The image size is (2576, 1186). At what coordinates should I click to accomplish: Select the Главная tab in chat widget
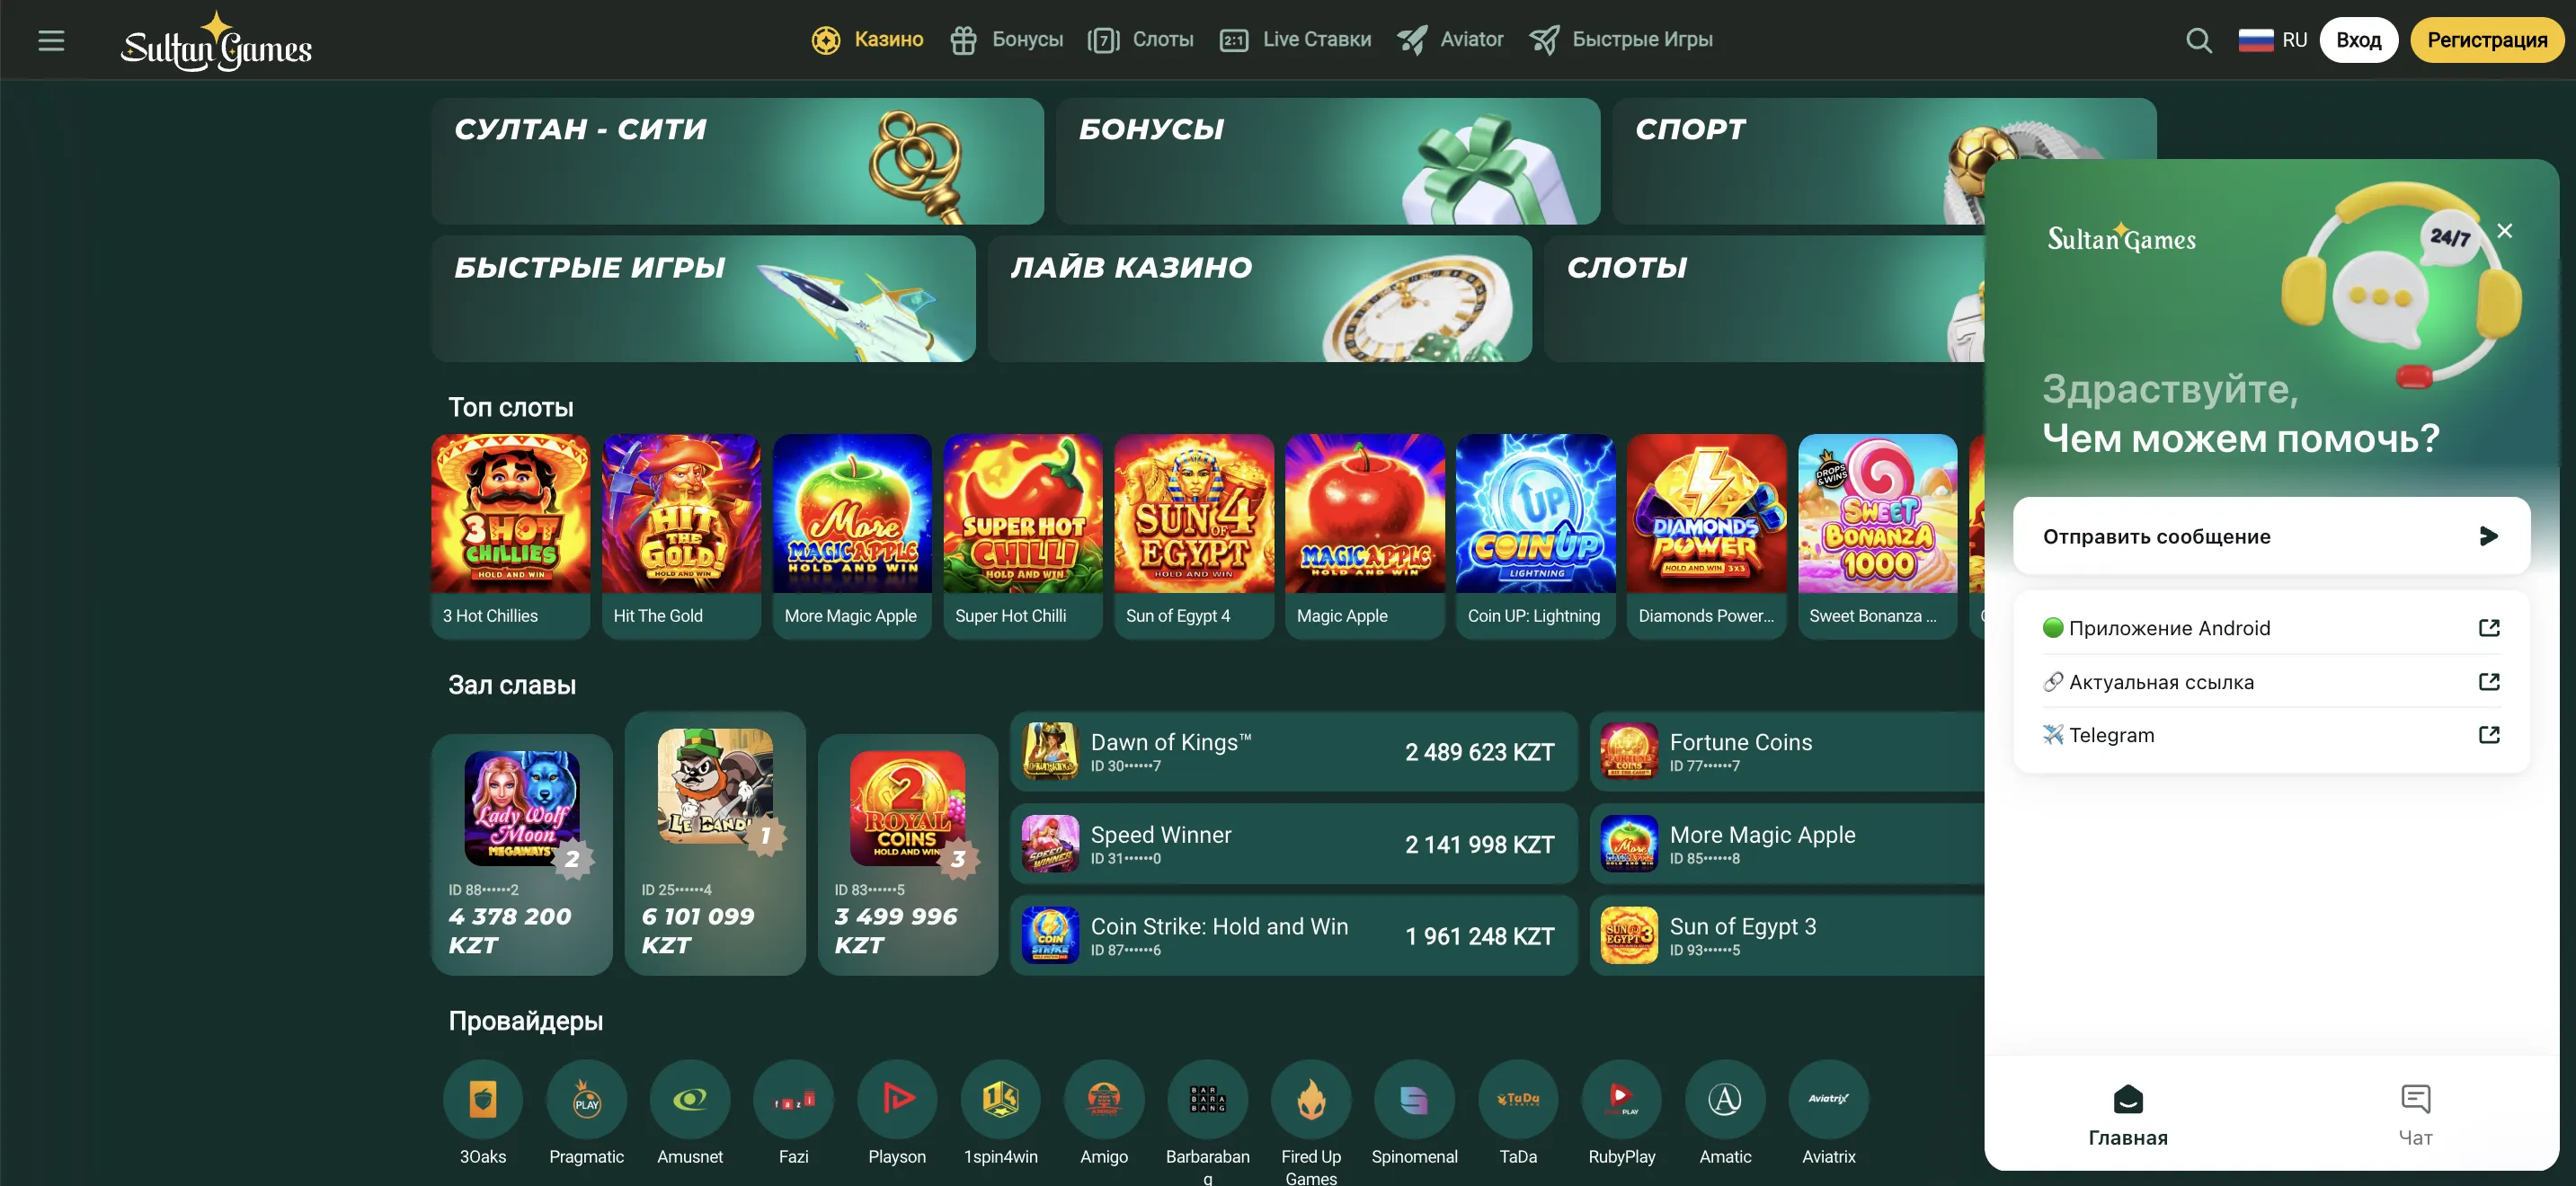pyautogui.click(x=2127, y=1115)
